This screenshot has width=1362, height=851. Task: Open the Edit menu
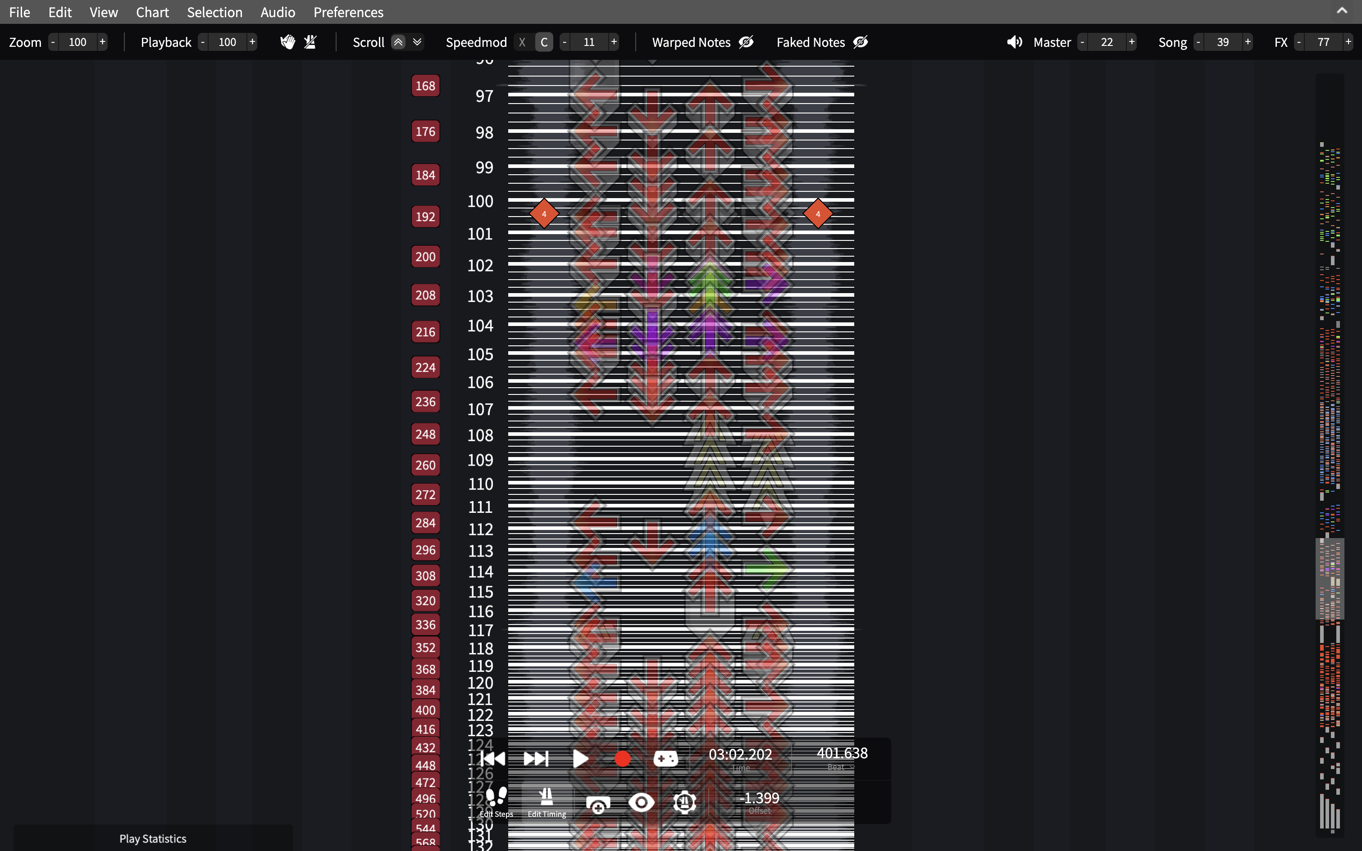tap(59, 12)
